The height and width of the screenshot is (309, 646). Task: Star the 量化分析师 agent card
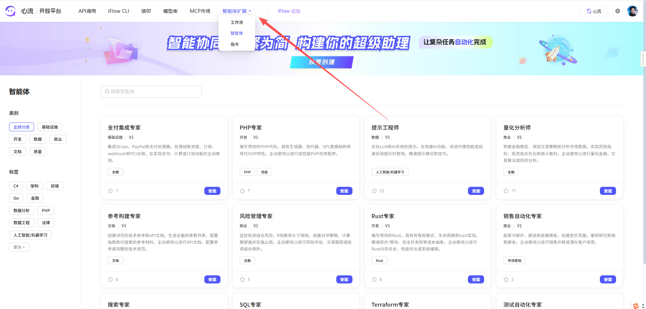506,191
